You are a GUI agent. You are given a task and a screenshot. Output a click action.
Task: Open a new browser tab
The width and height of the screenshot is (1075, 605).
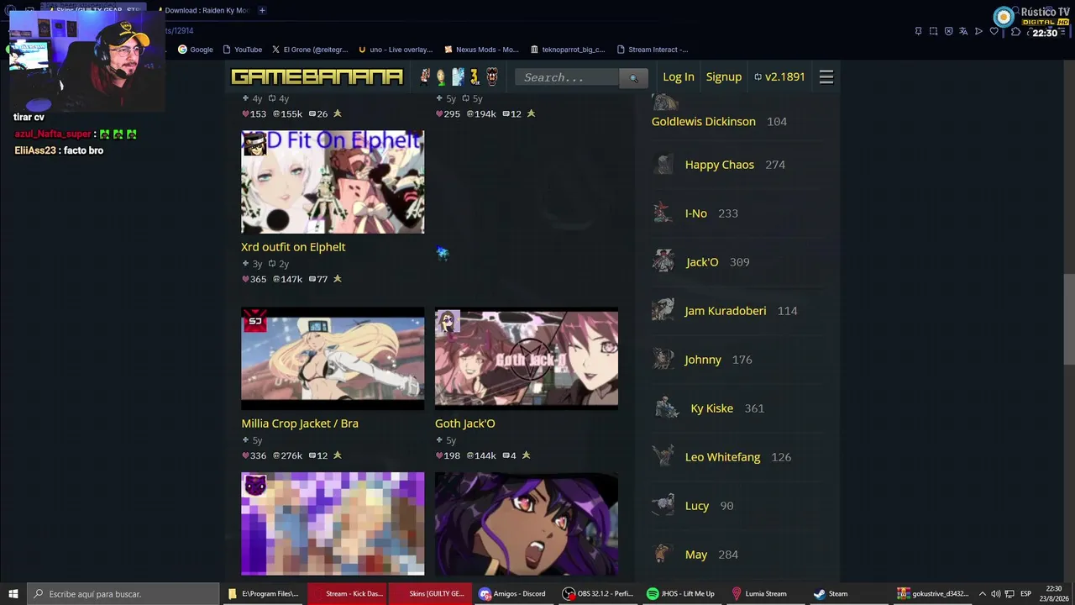pyautogui.click(x=262, y=10)
